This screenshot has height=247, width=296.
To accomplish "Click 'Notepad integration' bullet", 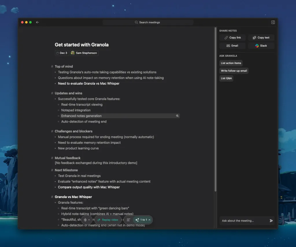I will (76, 110).
